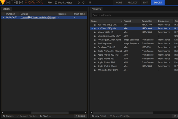Switch to the EDIT tab
The image size is (178, 119).
click(x=145, y=3)
